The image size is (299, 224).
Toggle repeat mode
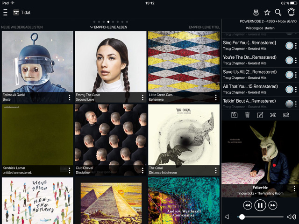click(x=286, y=115)
